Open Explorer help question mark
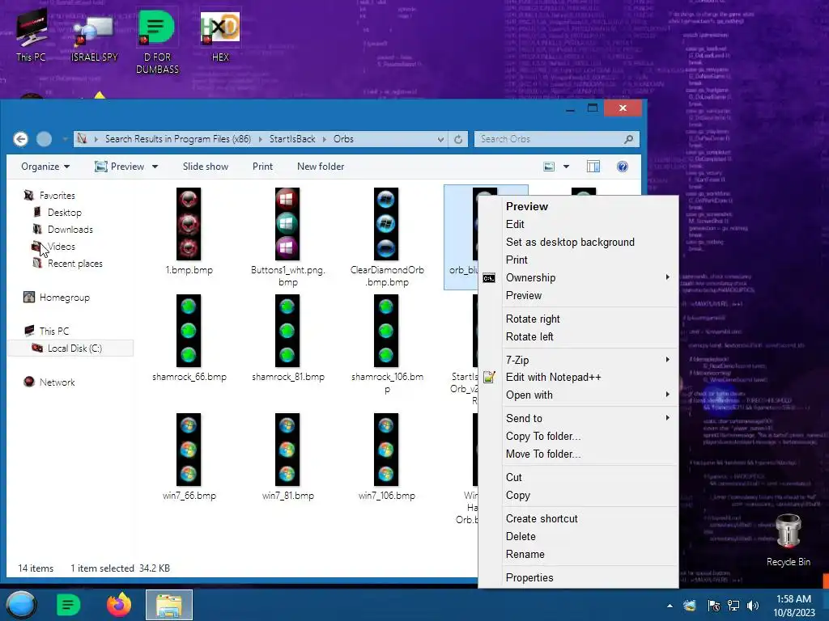Viewport: 829px width, 621px height. pyautogui.click(x=623, y=167)
